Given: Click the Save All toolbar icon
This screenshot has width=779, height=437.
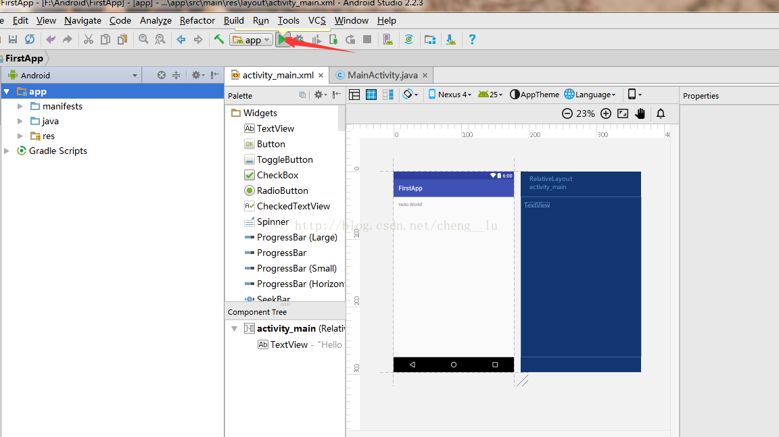Looking at the screenshot, I should coord(13,39).
